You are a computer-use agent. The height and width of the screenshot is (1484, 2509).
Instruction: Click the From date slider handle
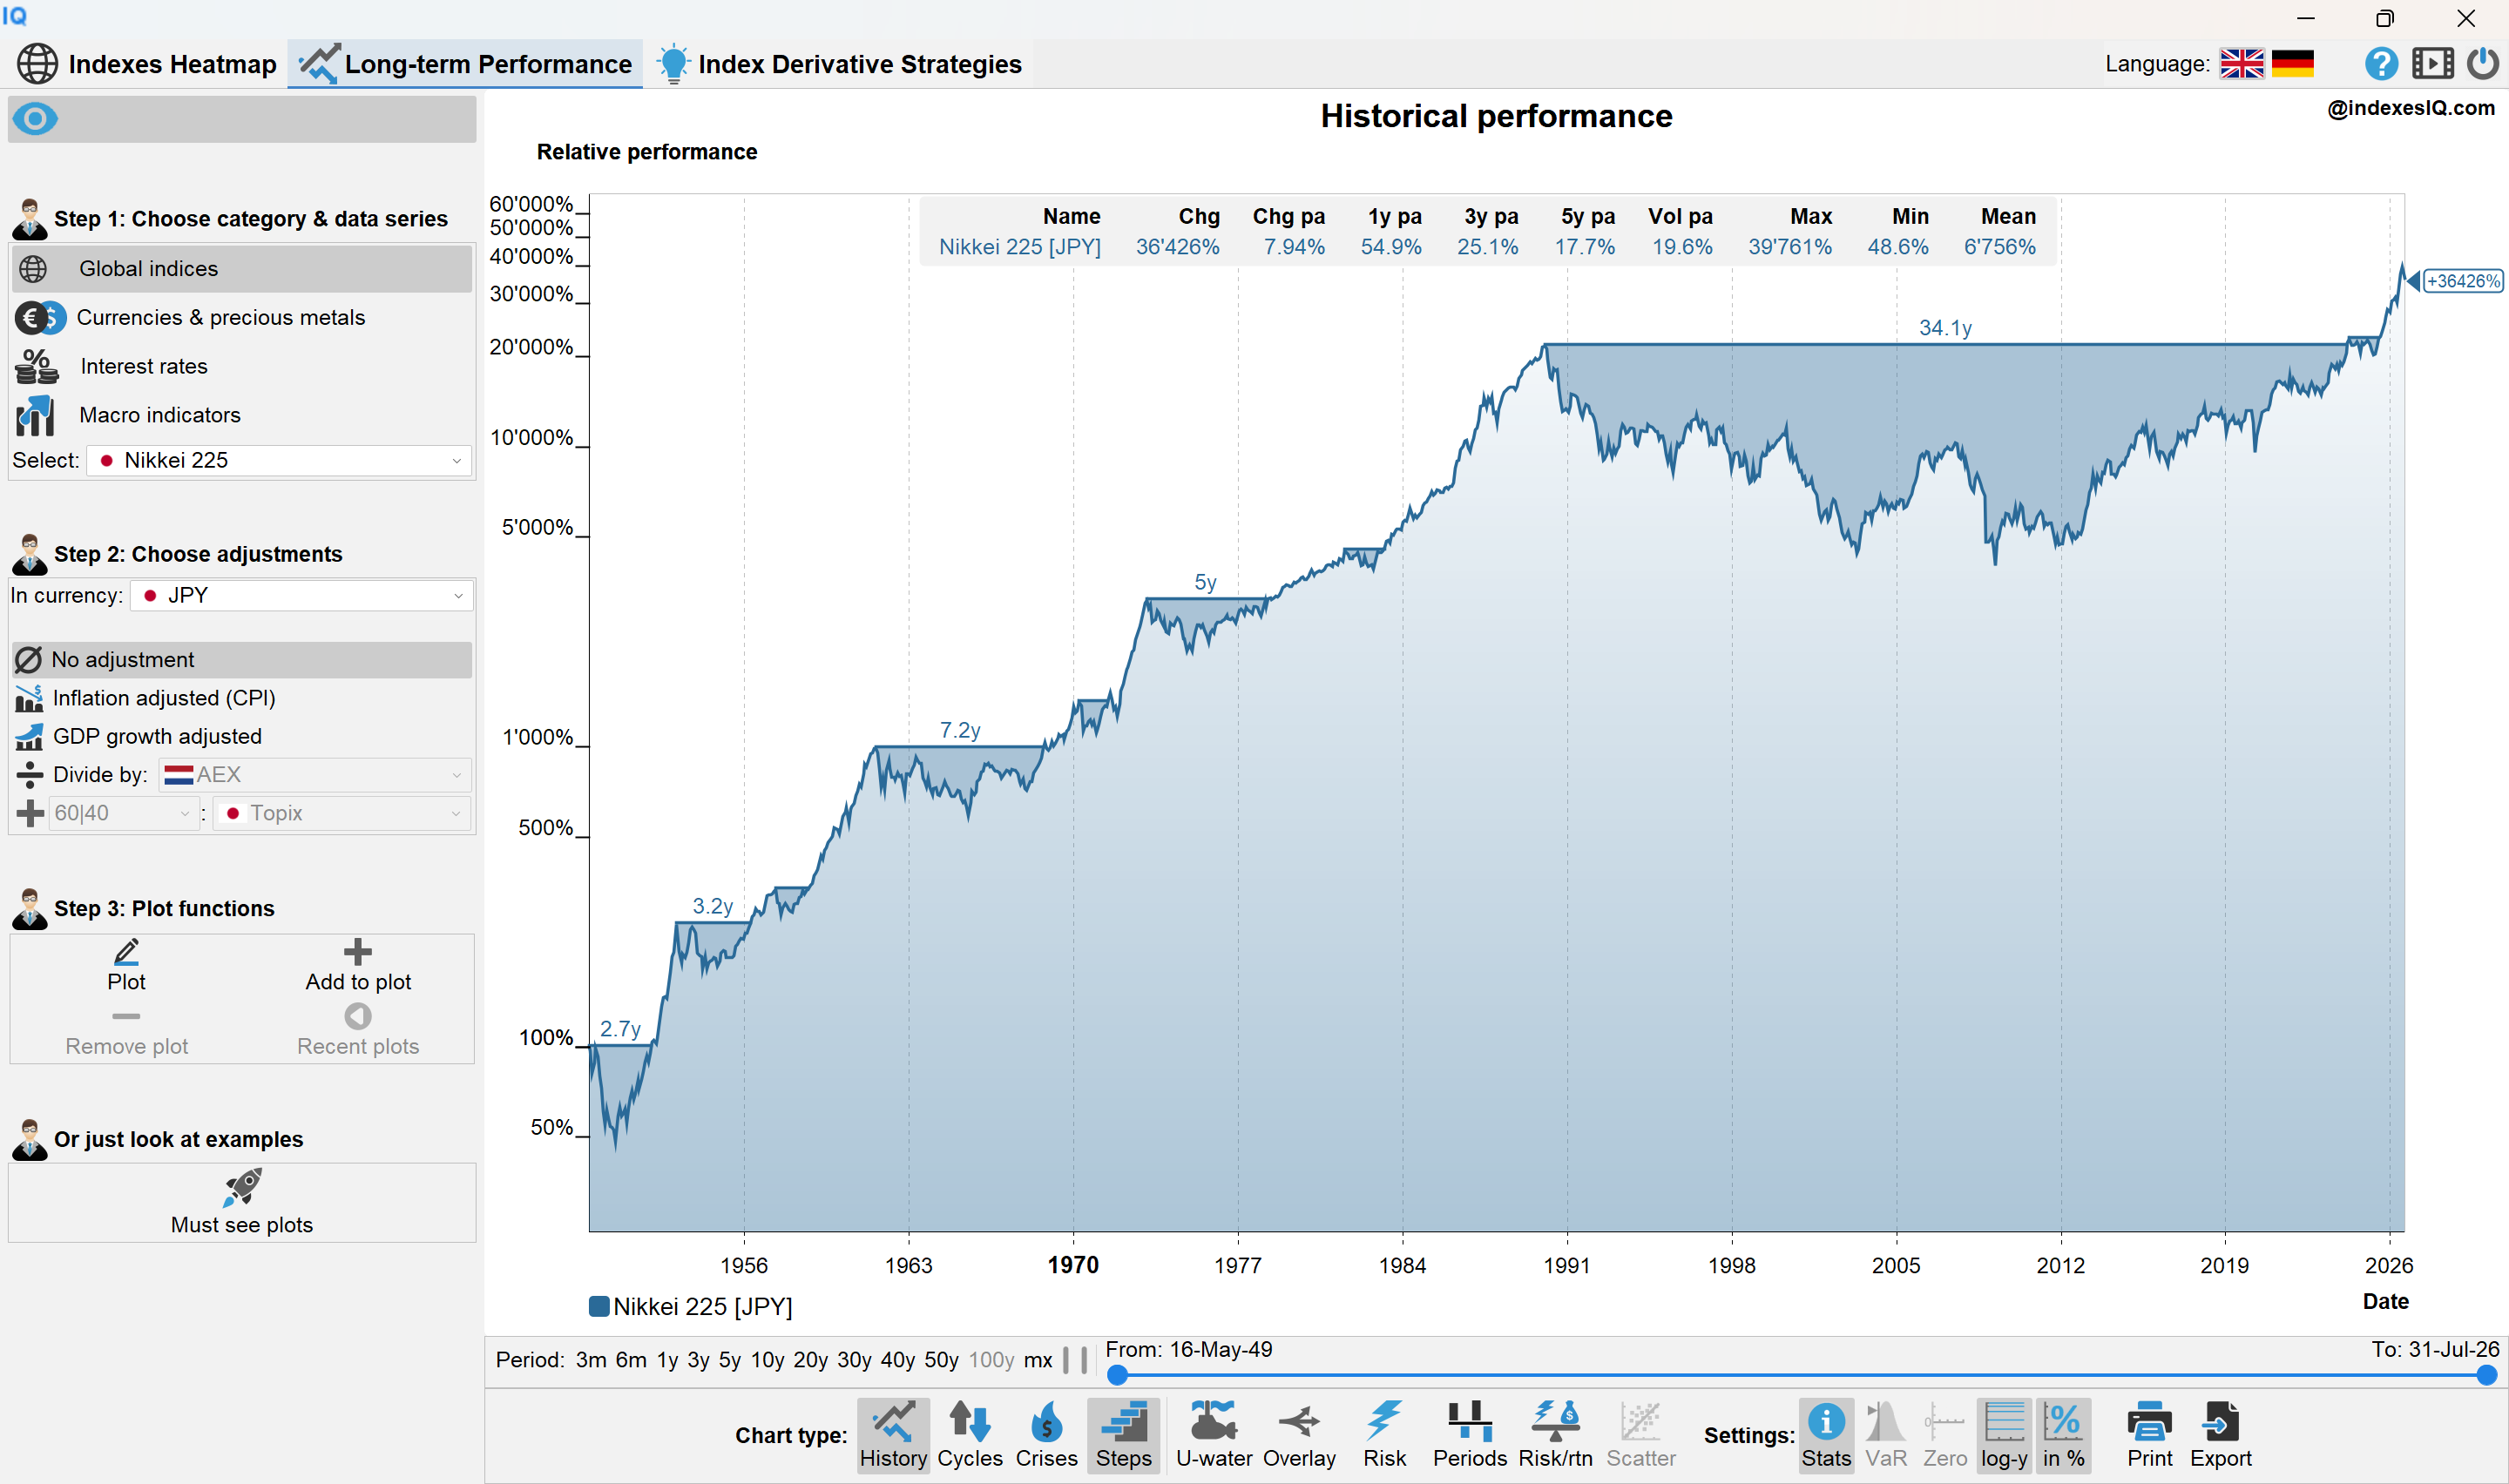tap(1118, 1376)
